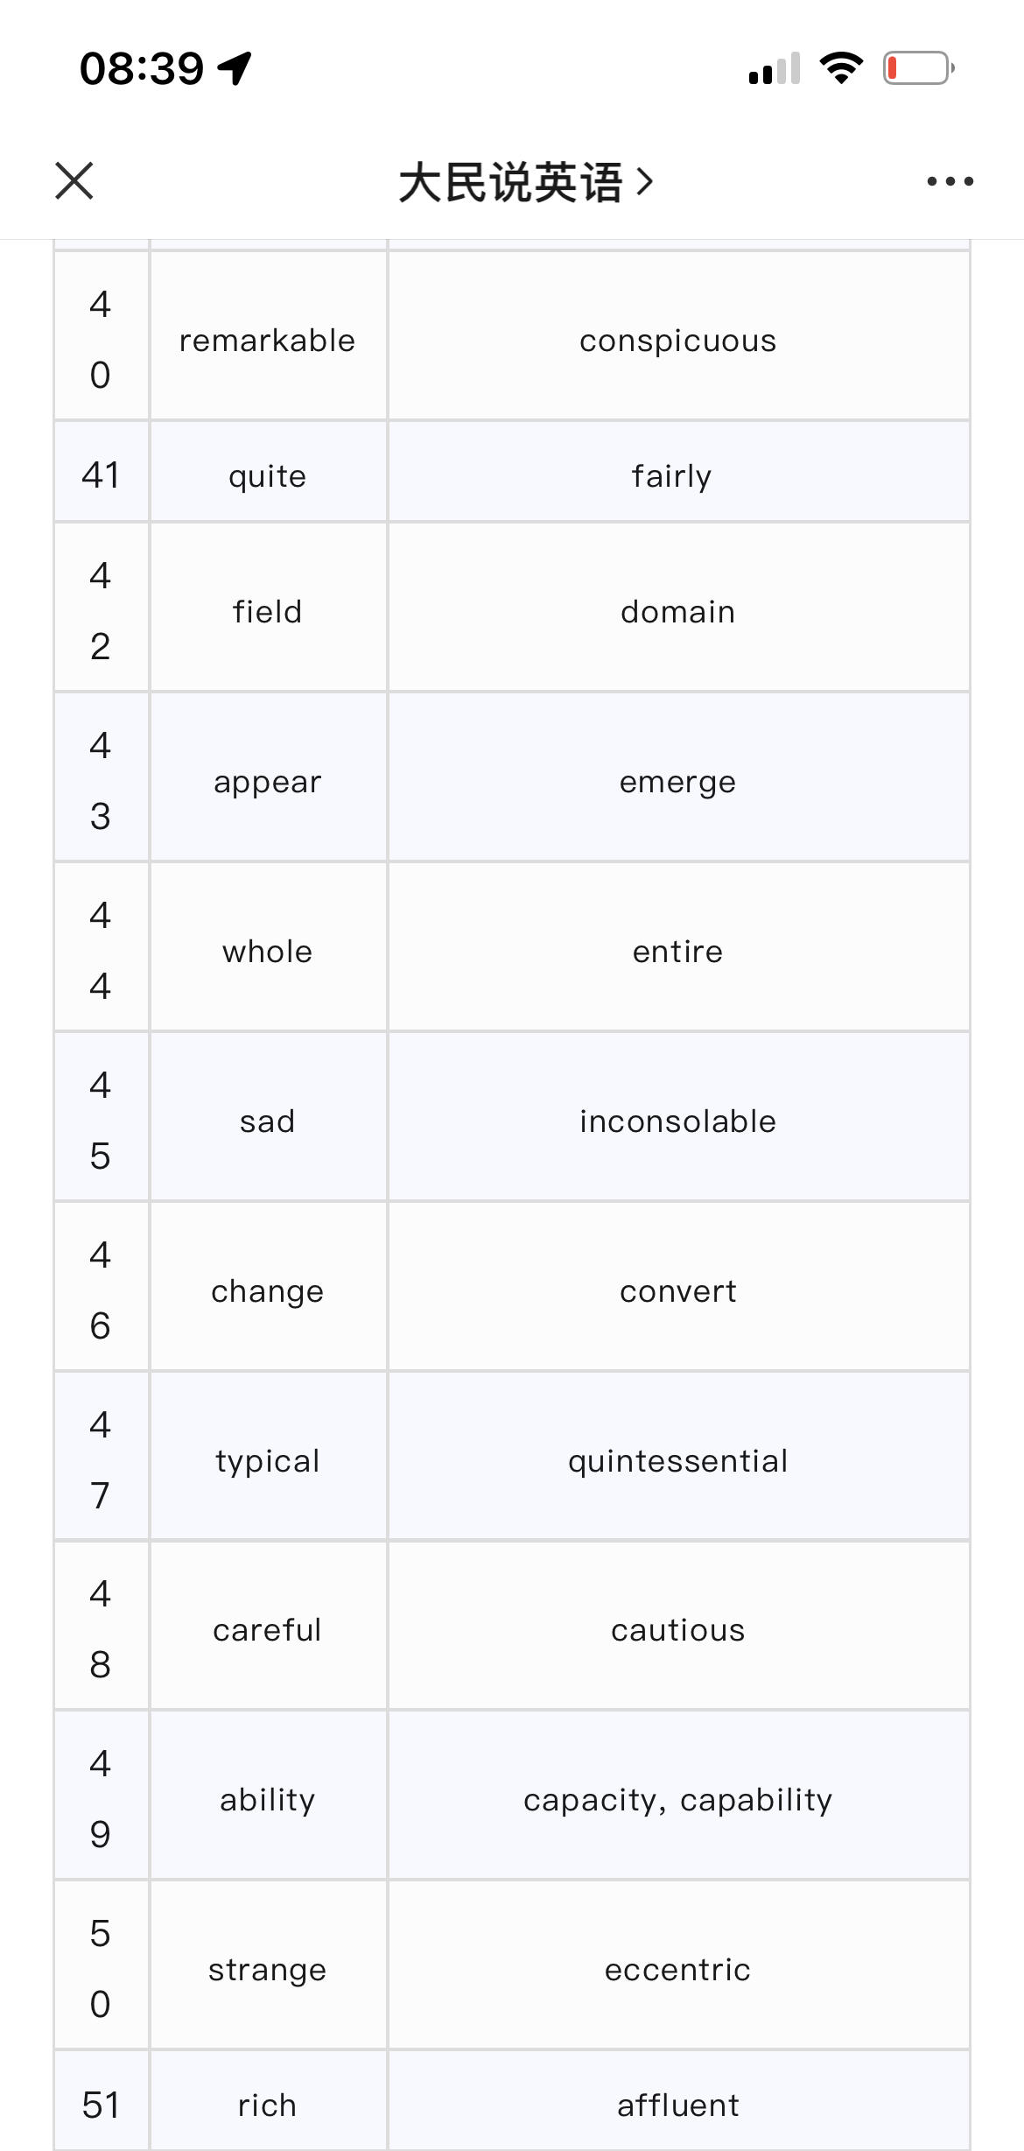Tap the Wi-Fi status icon

coord(841,68)
